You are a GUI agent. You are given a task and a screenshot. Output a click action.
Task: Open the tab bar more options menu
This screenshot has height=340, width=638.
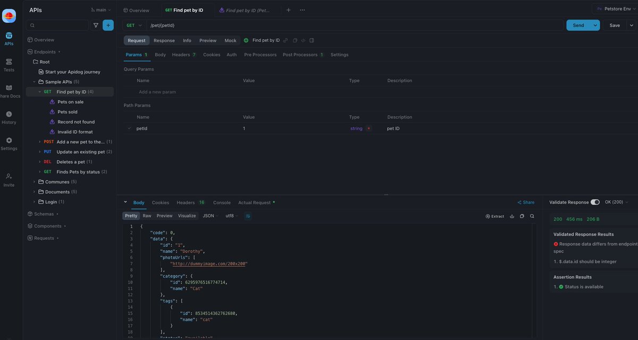pos(303,10)
